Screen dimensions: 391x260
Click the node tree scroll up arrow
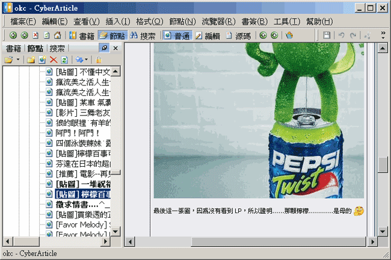115,72
